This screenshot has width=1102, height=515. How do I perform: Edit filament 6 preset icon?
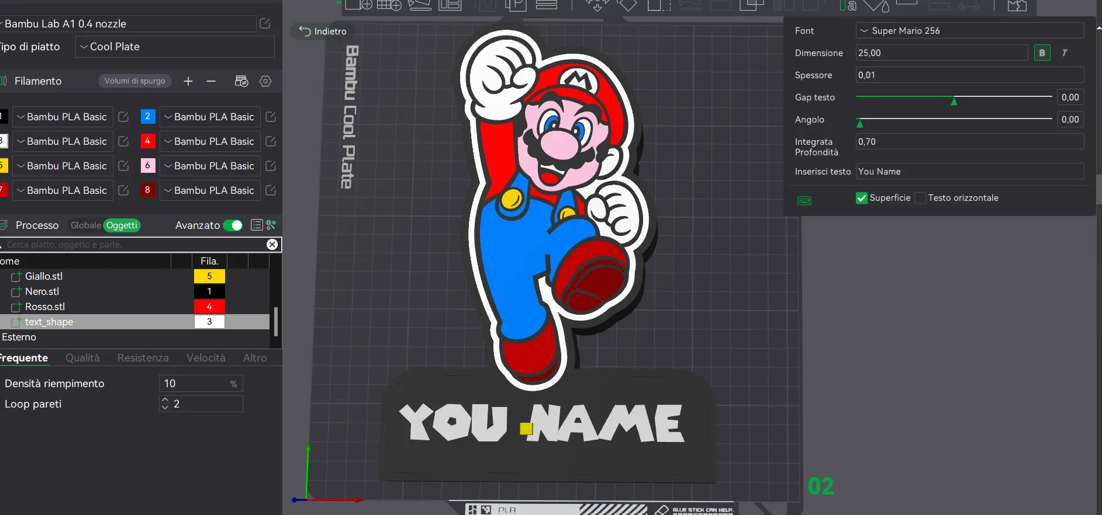click(271, 166)
